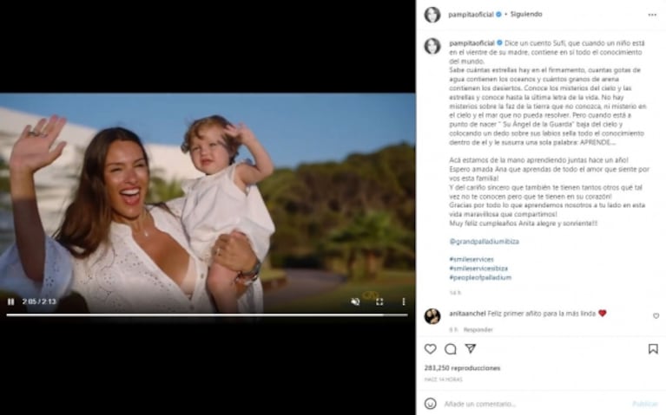Open #smileservices hashtag

click(471, 259)
